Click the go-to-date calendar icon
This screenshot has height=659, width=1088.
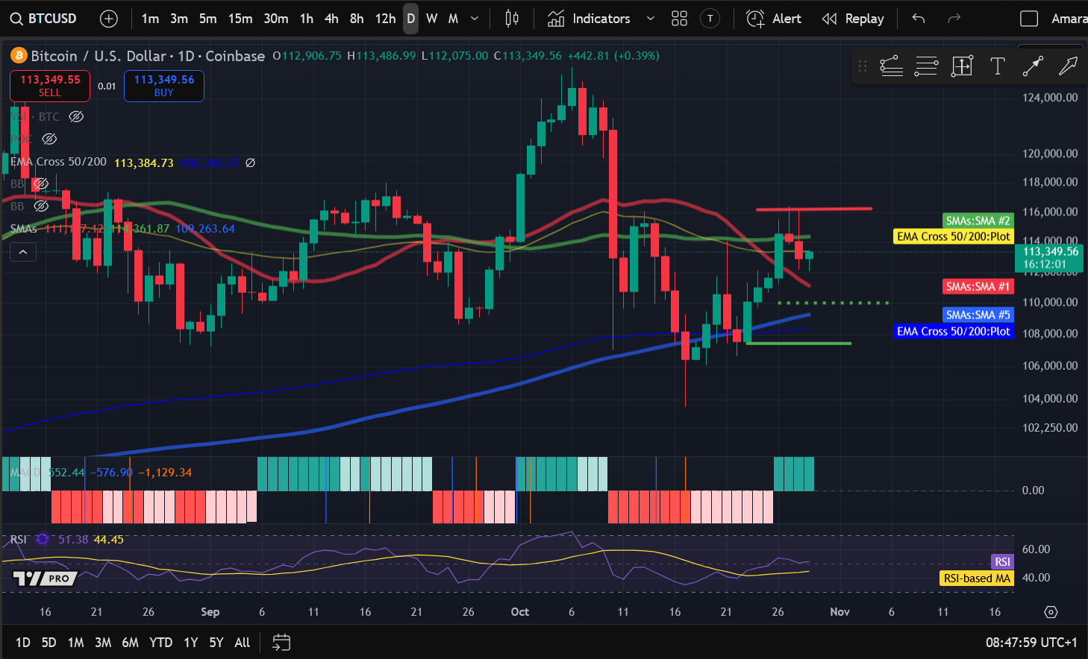coord(281,642)
